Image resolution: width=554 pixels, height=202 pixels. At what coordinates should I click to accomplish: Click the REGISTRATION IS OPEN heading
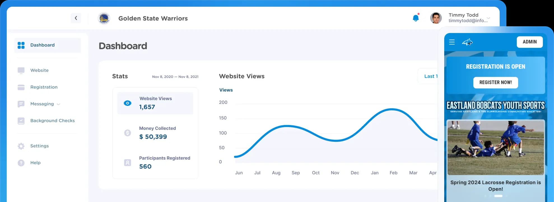pos(495,67)
